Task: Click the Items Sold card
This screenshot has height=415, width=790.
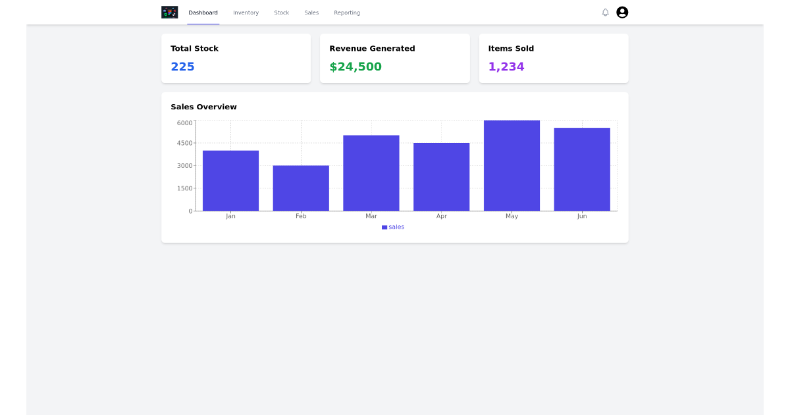Action: pyautogui.click(x=554, y=58)
